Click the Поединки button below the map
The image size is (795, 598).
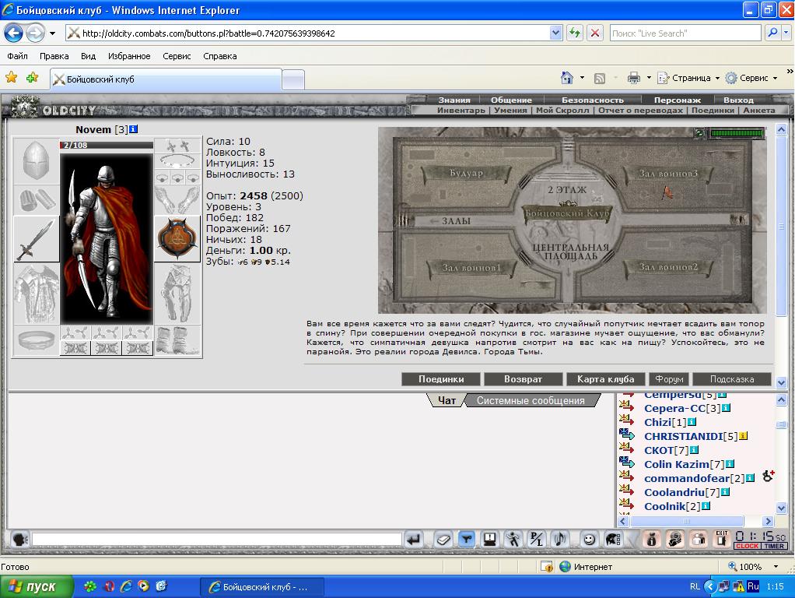[x=441, y=379]
